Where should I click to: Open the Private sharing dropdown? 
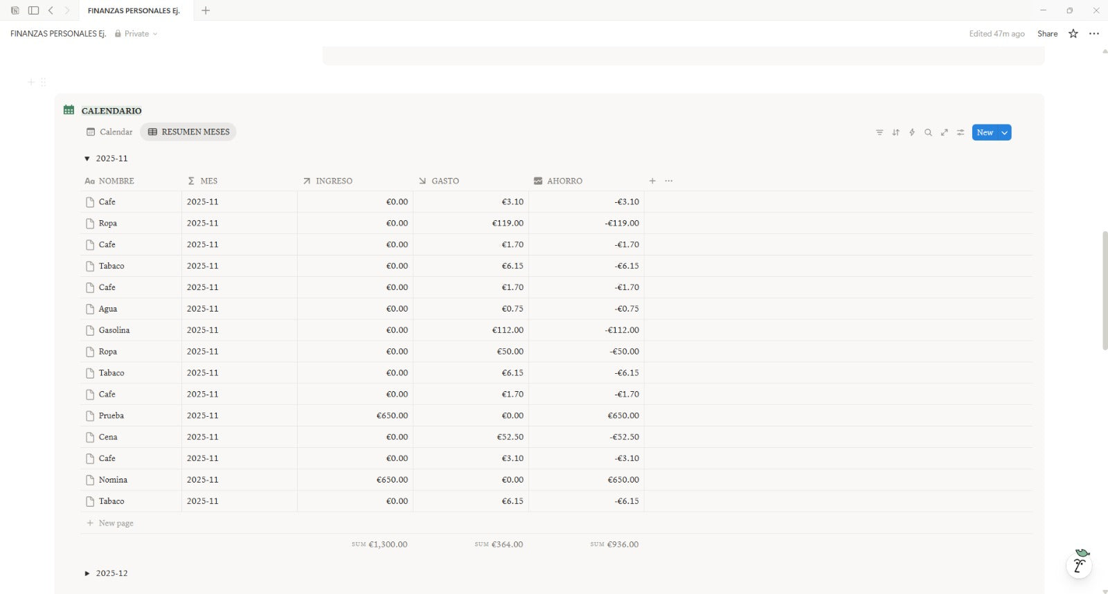tap(136, 33)
